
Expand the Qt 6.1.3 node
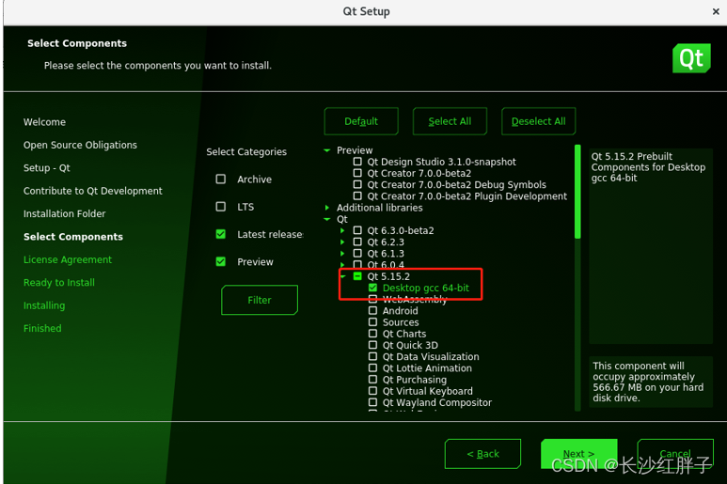coord(342,254)
